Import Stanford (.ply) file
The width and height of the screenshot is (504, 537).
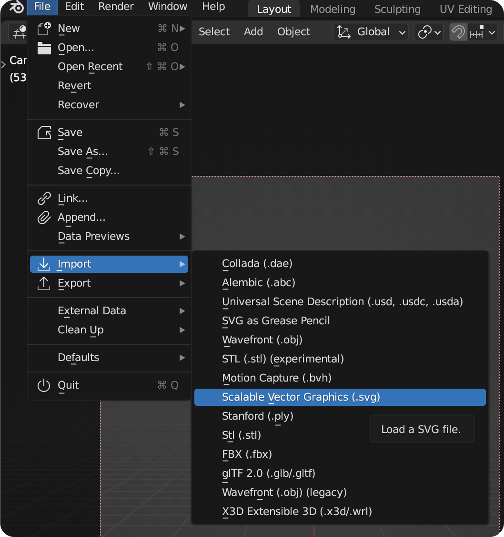[x=340, y=416]
